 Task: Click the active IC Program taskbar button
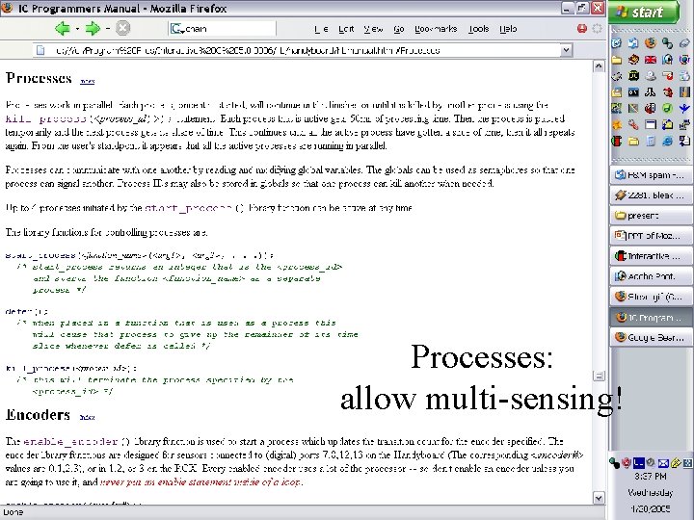(x=651, y=318)
